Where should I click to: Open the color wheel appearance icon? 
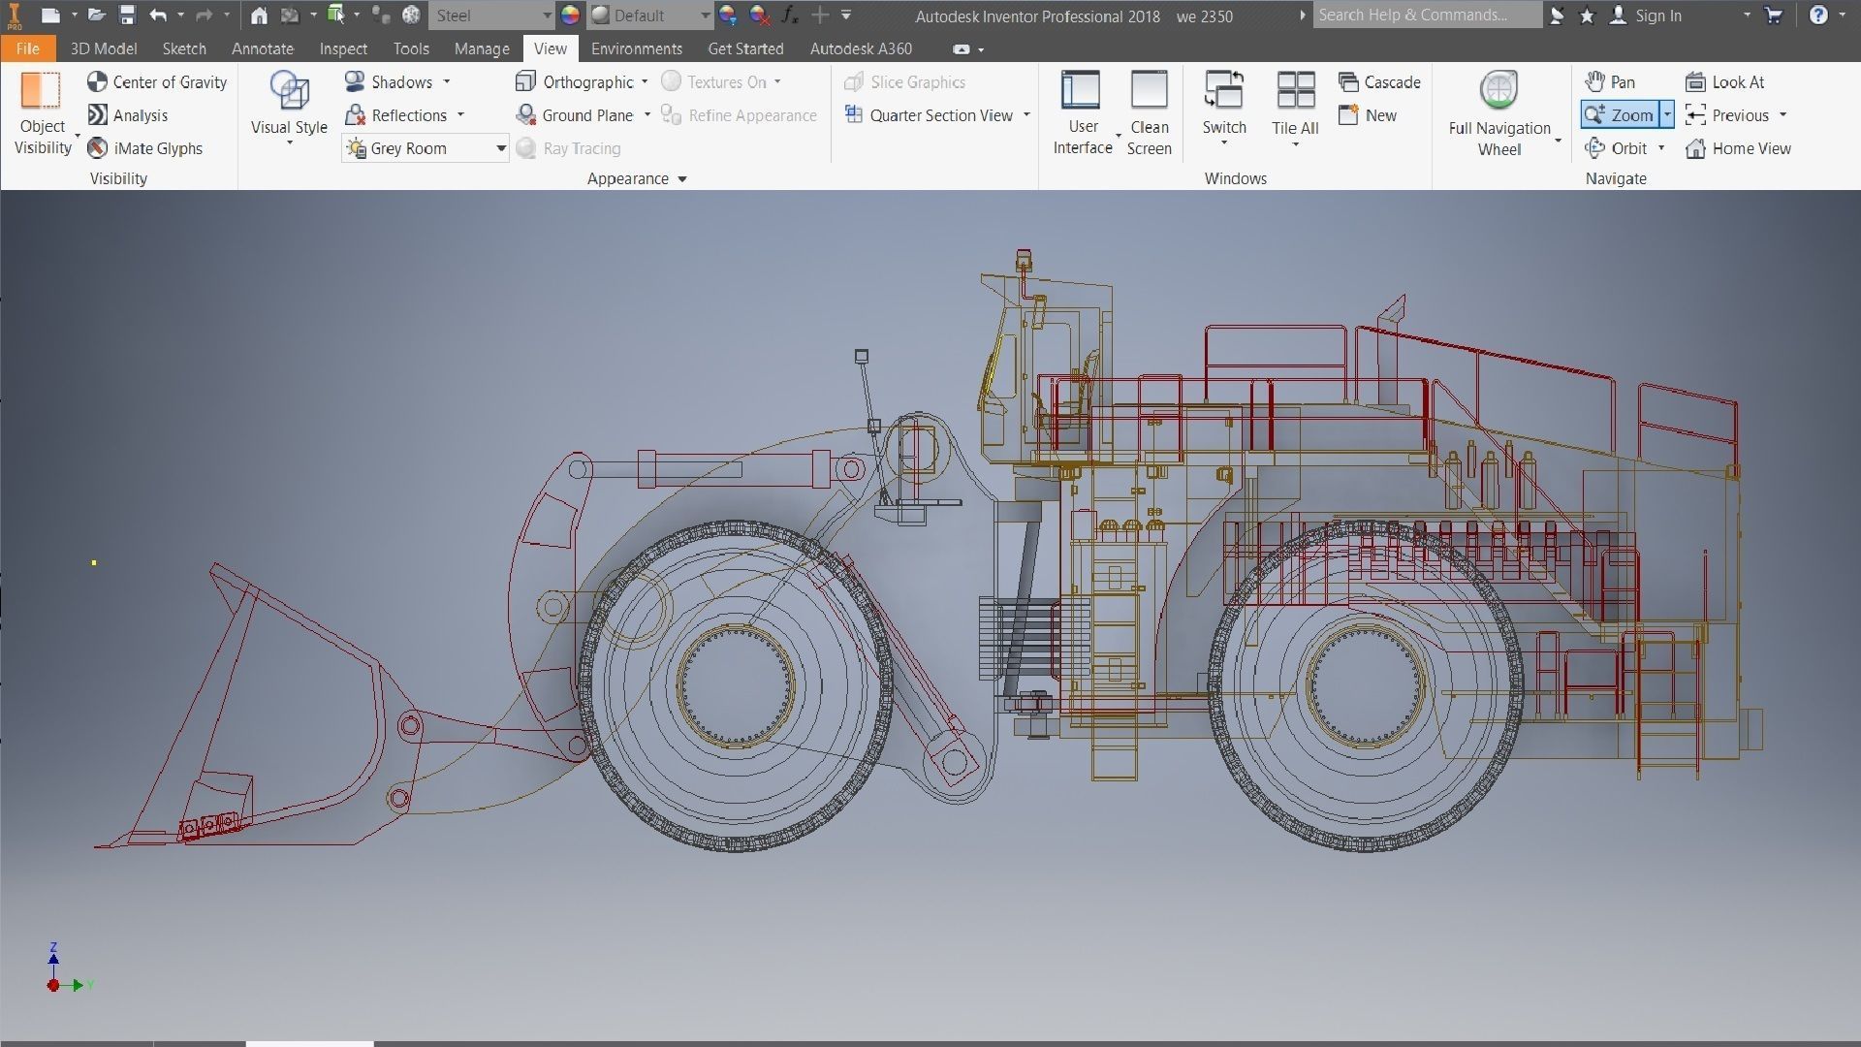click(x=570, y=16)
